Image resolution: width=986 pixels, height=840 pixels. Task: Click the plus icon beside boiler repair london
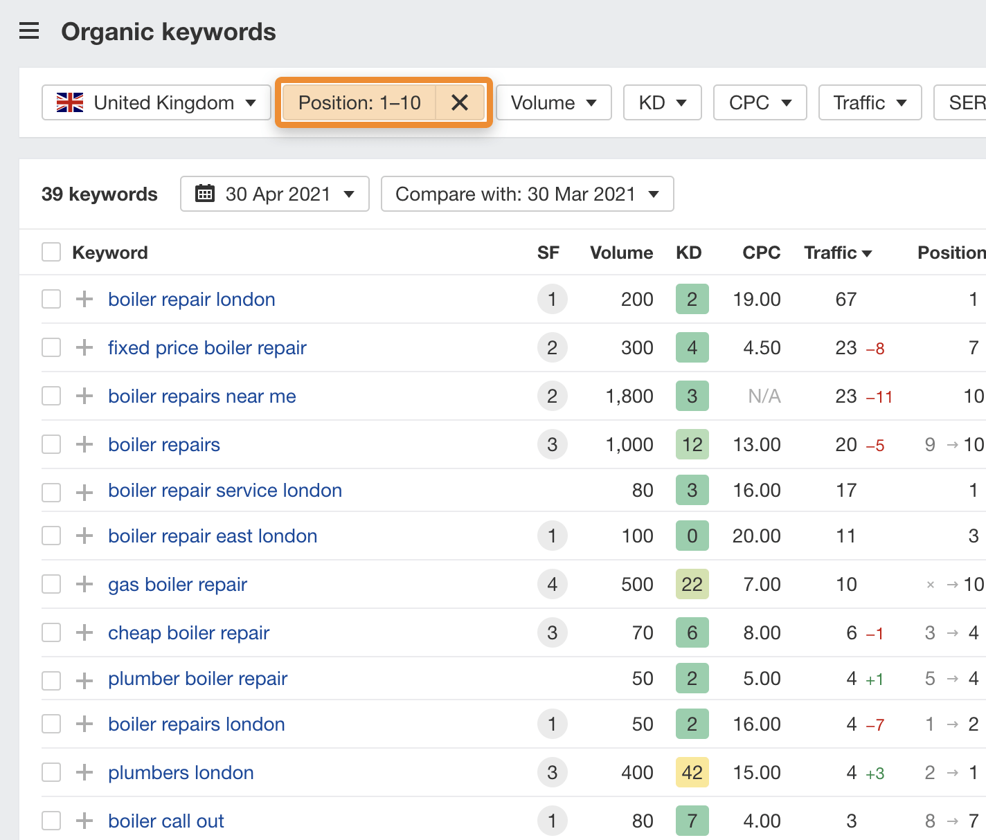pos(84,299)
